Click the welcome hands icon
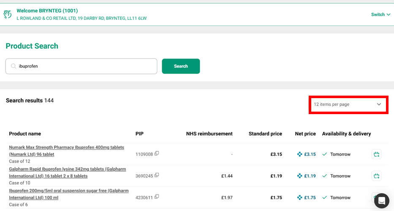Image resolution: width=394 pixels, height=211 pixels. point(8,14)
